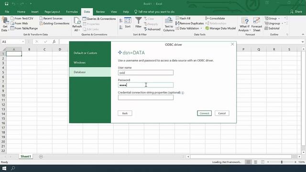The height and width of the screenshot is (172, 306).
Task: Click the Back button in dialog
Action: point(125,113)
